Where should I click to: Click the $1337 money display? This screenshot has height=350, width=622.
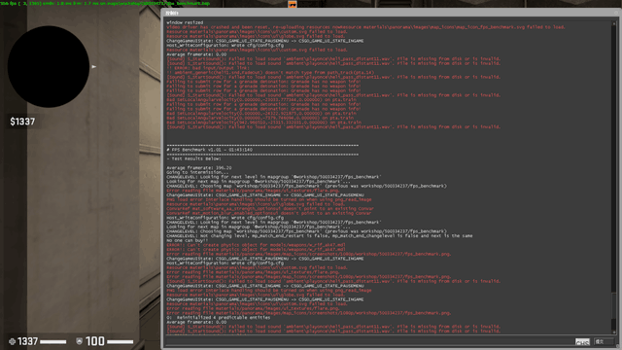tap(22, 122)
